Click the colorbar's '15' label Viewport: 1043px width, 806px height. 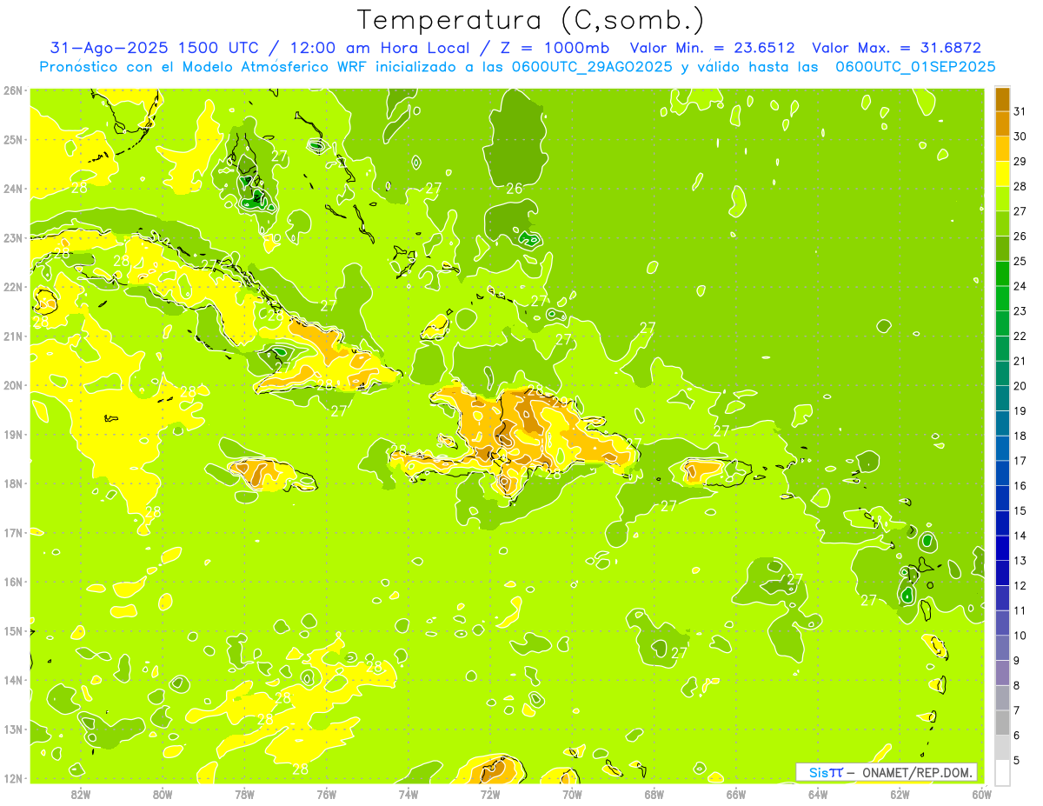point(1020,510)
